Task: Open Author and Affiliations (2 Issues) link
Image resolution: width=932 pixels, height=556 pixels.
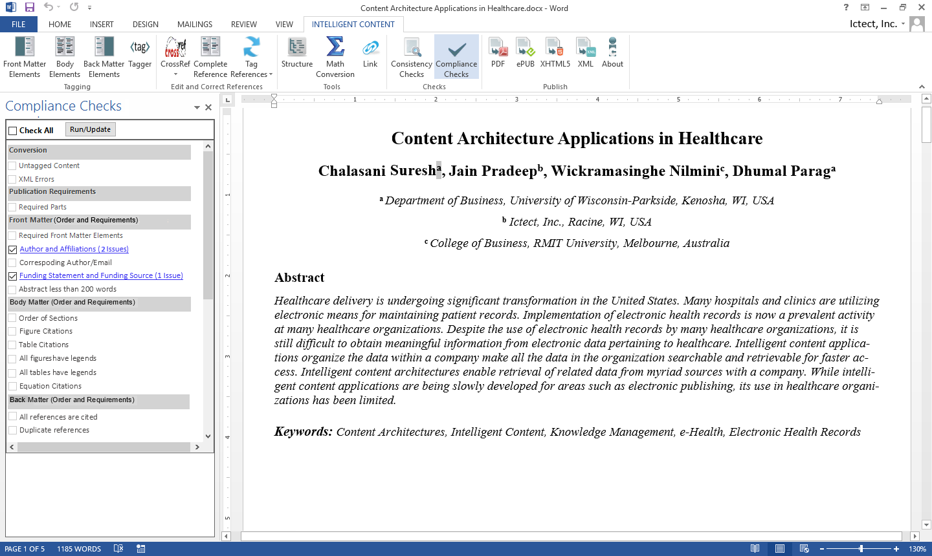Action: 74,249
